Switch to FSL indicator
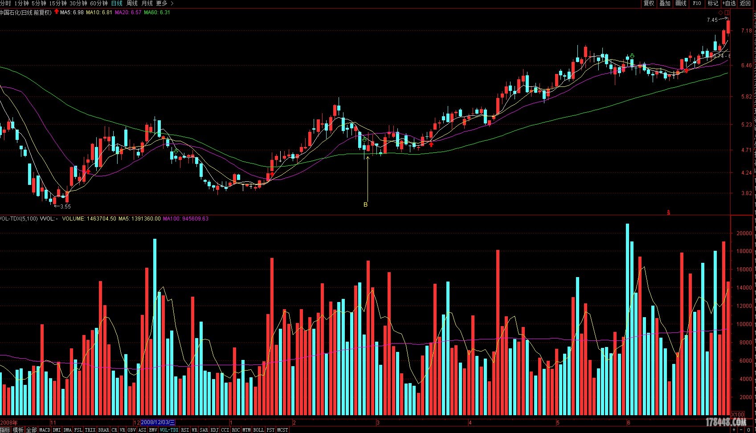 pos(78,430)
